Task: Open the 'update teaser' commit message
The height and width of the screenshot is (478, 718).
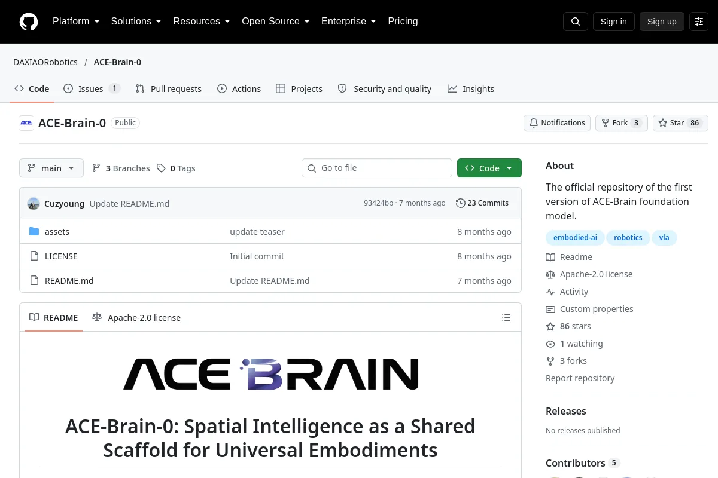Action: point(257,232)
